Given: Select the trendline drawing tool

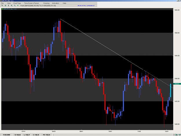Looking at the screenshot, I should click(2, 6).
